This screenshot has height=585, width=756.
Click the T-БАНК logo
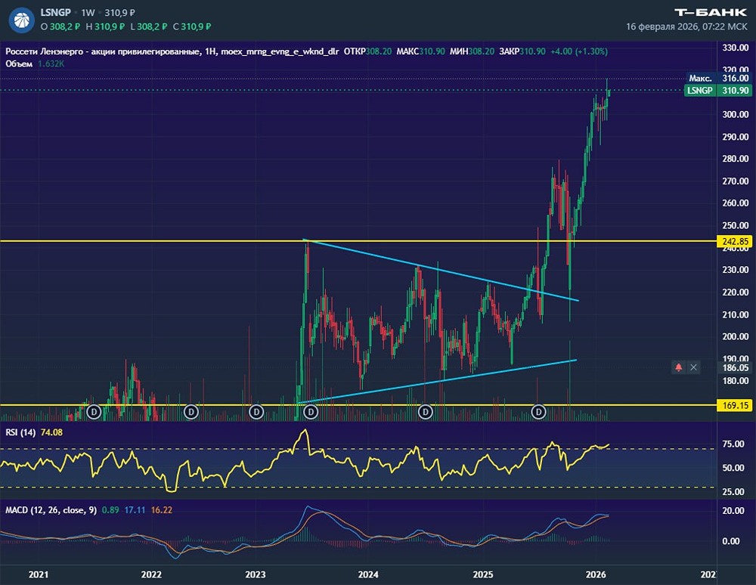pyautogui.click(x=711, y=13)
